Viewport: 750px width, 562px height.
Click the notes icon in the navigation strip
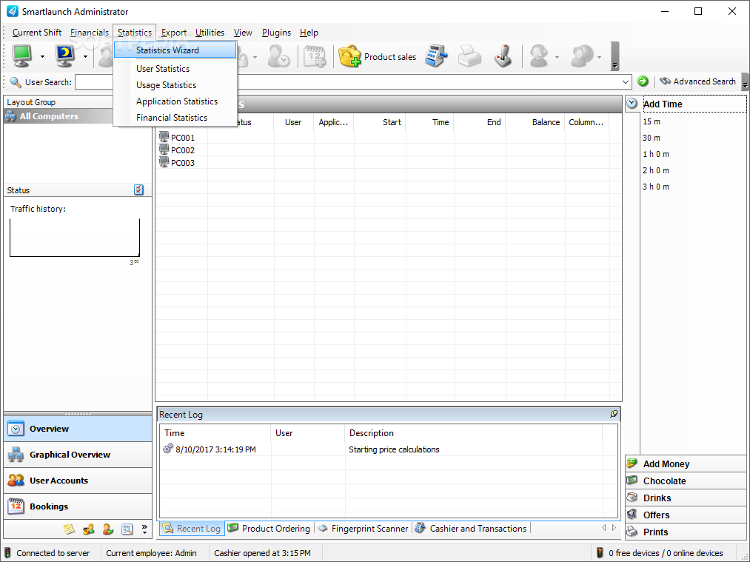pos(70,529)
